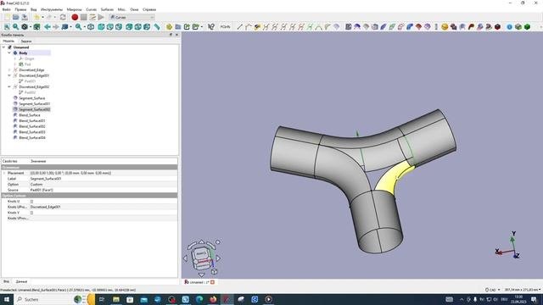Switch to the Данные property tab
Viewport: 543px width, 305px height.
click(x=21, y=281)
